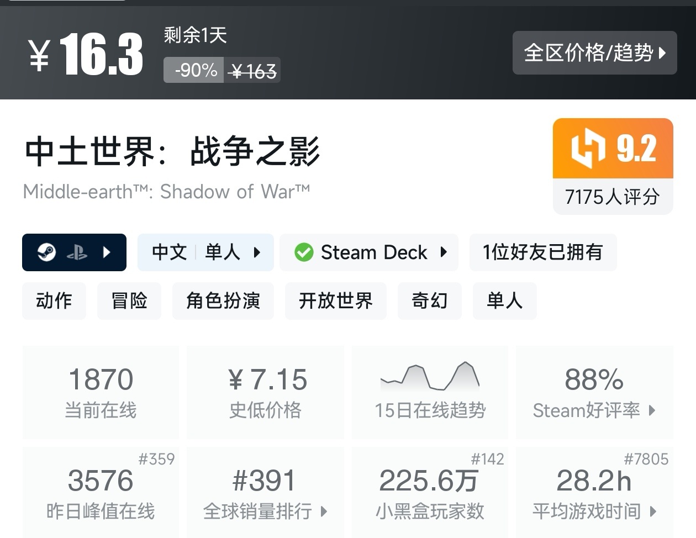The width and height of the screenshot is (696, 538).
Task: Select the 开放世界 tag
Action: [336, 300]
